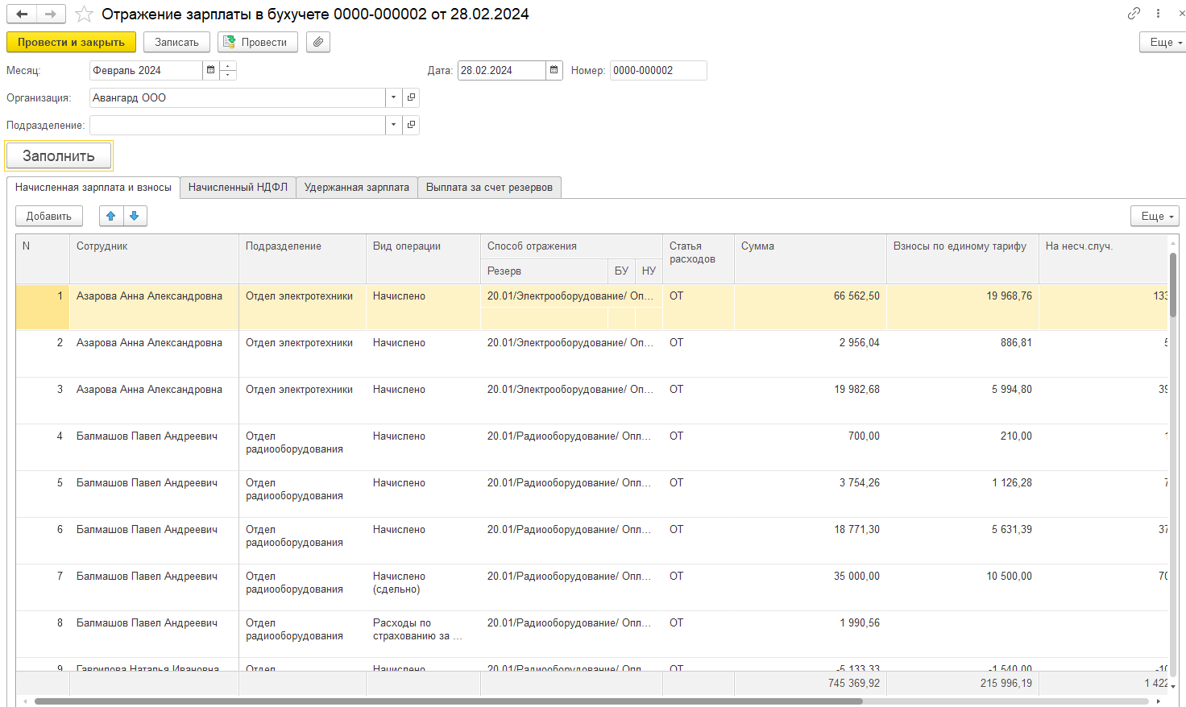1186x707 pixels.
Task: Go back with the left arrow button
Action: click(22, 14)
